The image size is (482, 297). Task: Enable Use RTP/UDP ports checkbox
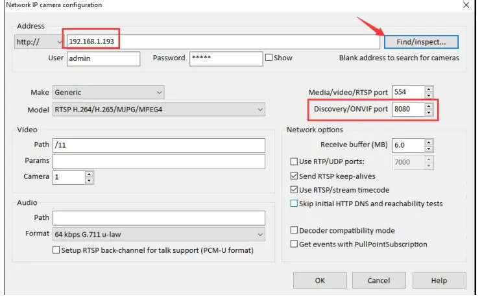tap(294, 161)
